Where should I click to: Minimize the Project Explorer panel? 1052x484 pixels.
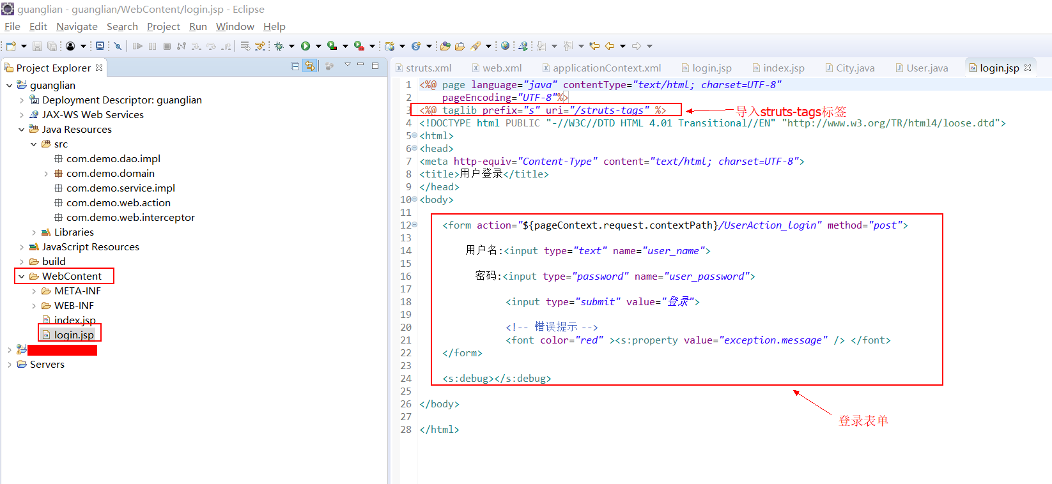[360, 64]
